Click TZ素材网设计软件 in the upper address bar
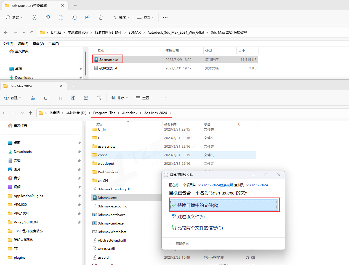 tap(108, 33)
